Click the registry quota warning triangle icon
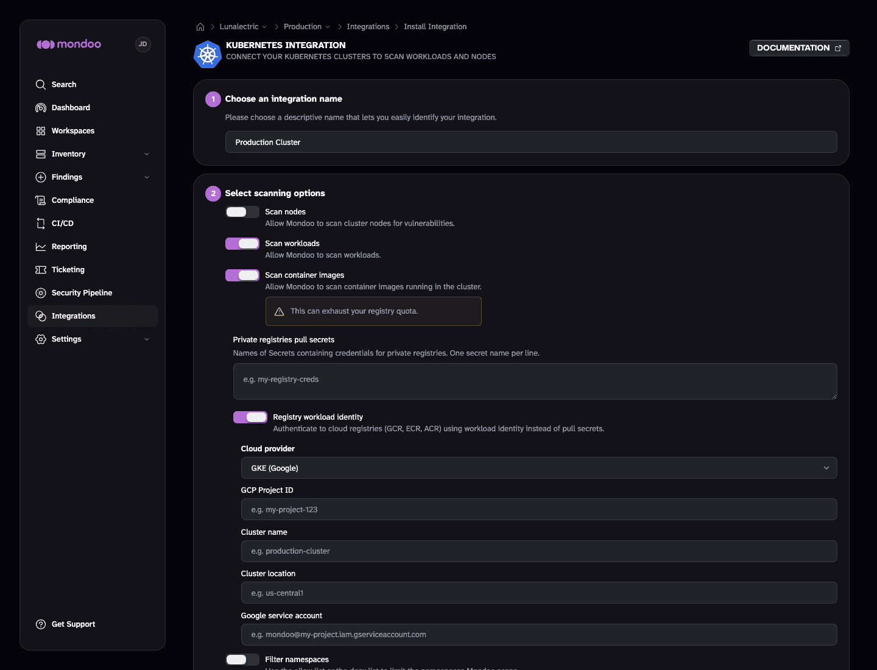877x670 pixels. 280,311
